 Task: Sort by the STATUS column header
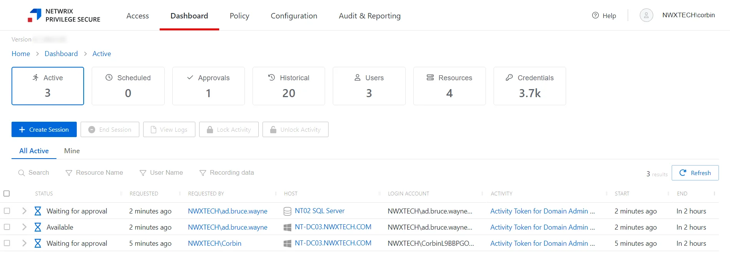coord(44,194)
